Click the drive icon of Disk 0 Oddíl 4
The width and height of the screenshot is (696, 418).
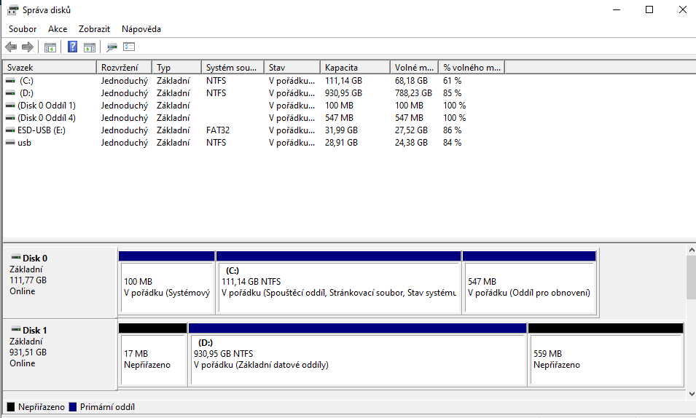(10, 118)
